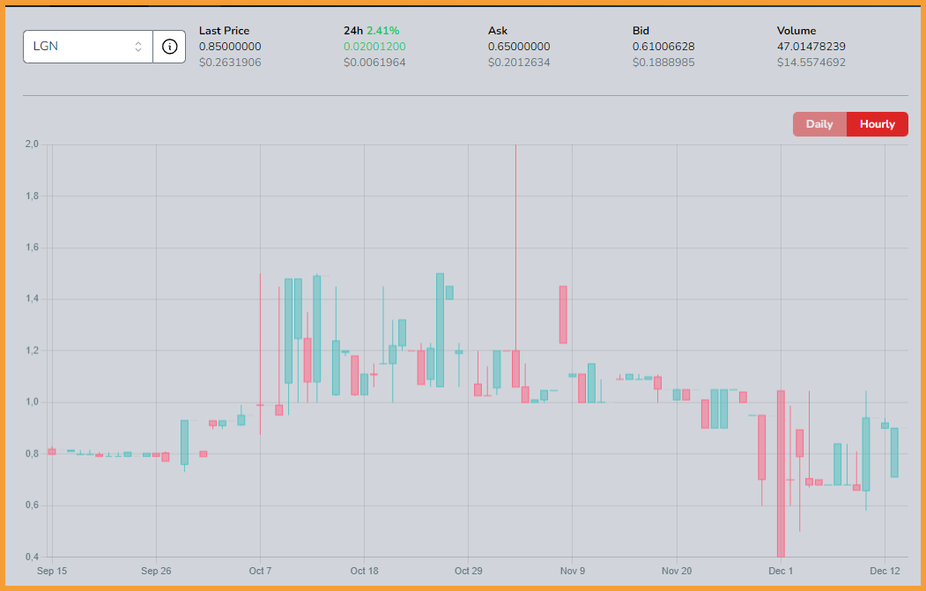Click the Oct 29 date axis label
The image size is (926, 591).
click(469, 571)
